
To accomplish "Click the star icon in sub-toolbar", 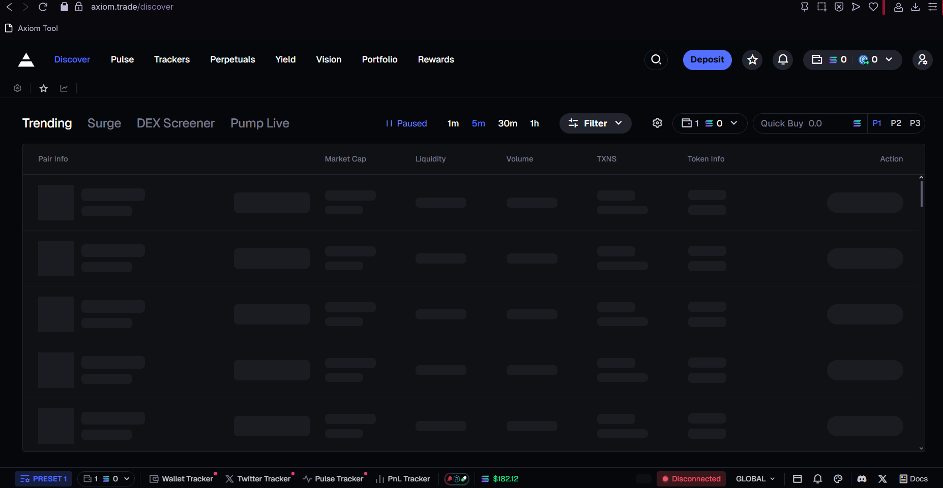I will (x=44, y=88).
